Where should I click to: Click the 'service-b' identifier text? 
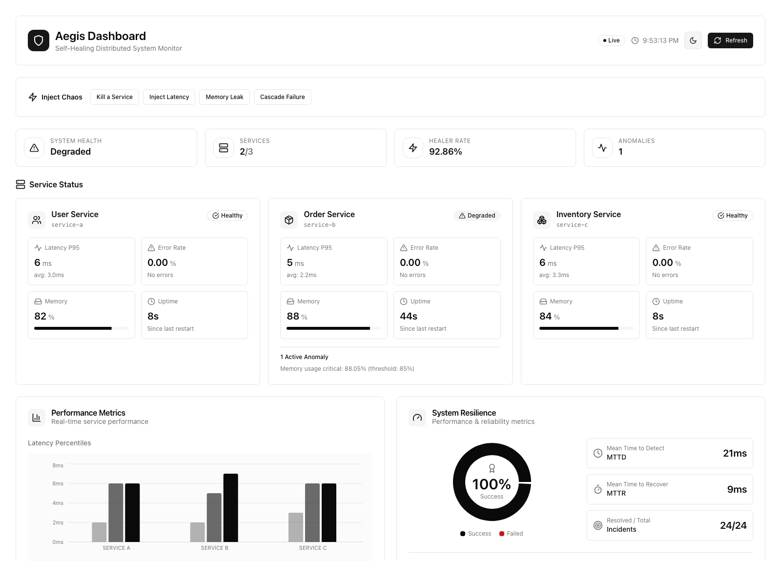(x=320, y=225)
